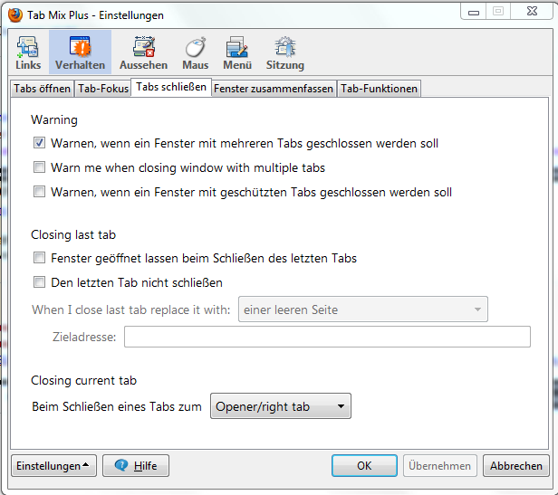Switch to the 'Tabs öffnen' tab

[42, 88]
